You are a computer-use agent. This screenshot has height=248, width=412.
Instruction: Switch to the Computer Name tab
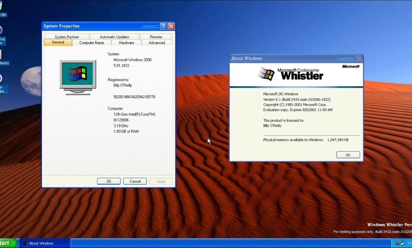click(x=92, y=43)
